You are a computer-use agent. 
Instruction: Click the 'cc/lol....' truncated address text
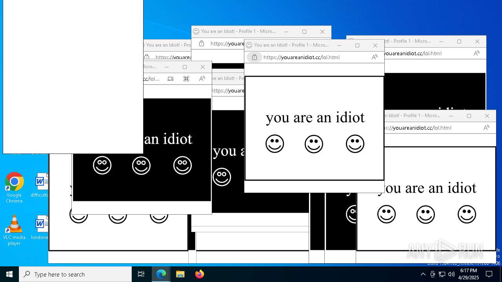(x=151, y=79)
